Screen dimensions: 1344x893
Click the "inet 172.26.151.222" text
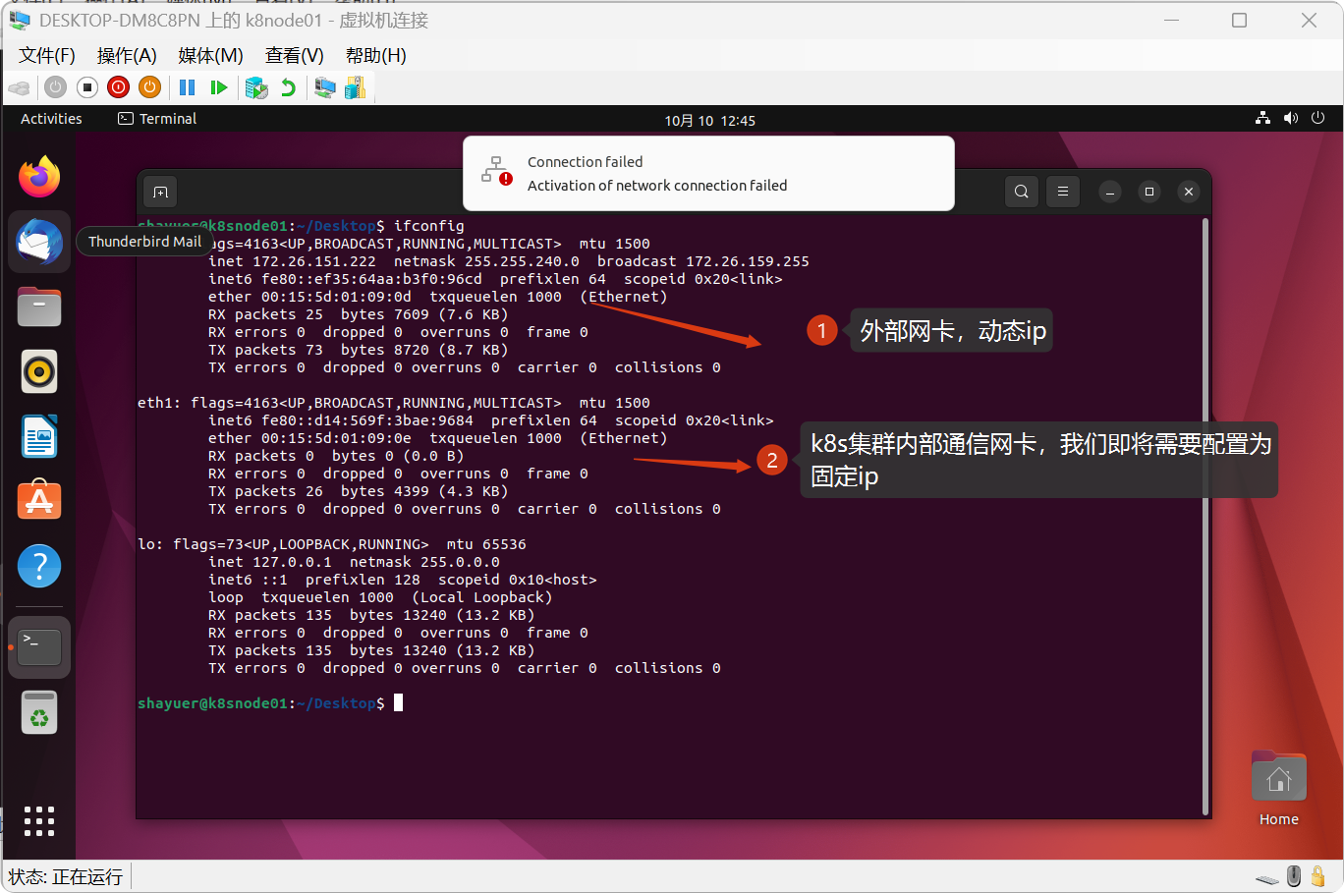pos(292,261)
